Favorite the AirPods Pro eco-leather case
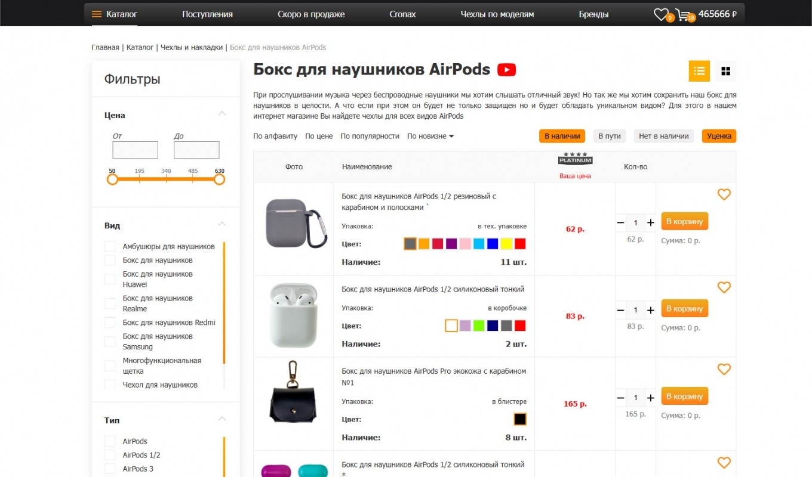 (x=724, y=369)
